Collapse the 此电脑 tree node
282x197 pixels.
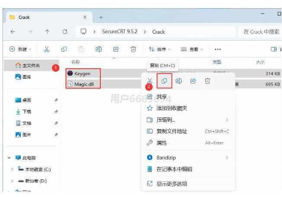[x=9, y=158]
